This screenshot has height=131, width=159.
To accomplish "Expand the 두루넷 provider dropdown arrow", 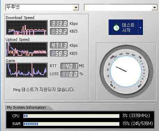I will tap(76, 8).
